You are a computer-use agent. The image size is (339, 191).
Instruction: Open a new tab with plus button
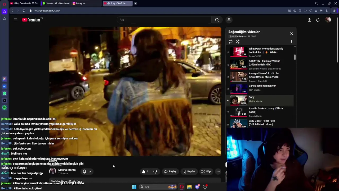(x=136, y=3)
